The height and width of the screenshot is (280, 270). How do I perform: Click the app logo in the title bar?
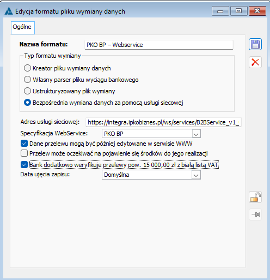tap(9, 11)
